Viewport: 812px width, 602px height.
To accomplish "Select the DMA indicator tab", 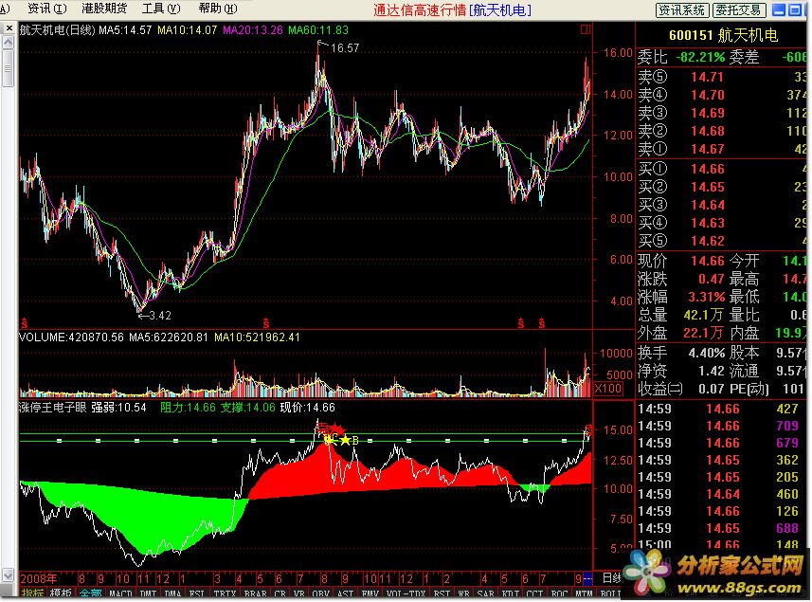I will [172, 593].
